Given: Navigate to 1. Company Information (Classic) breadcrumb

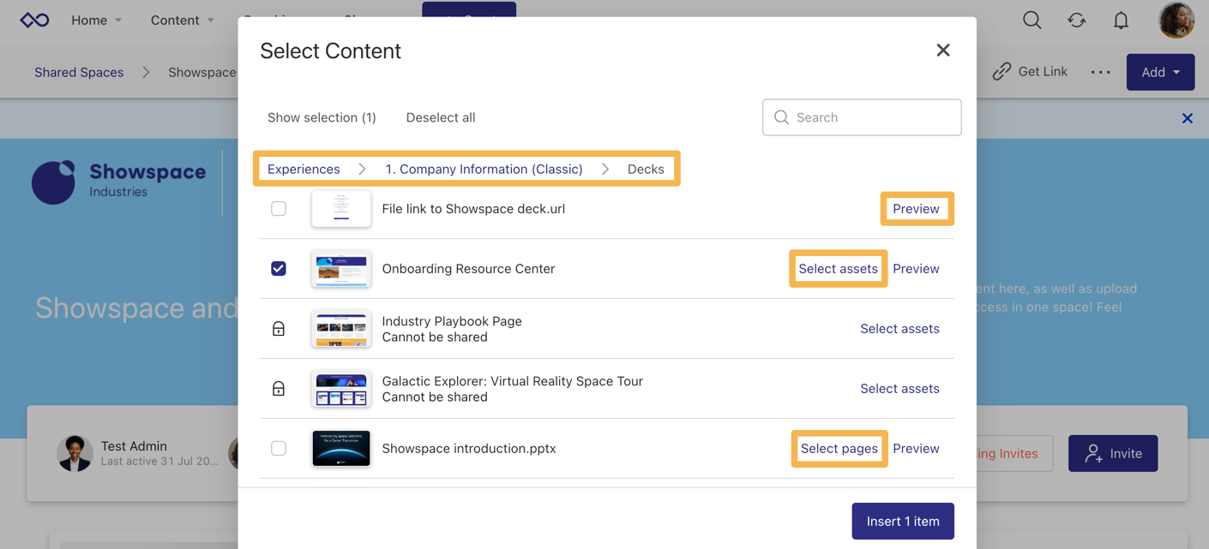Looking at the screenshot, I should (484, 169).
